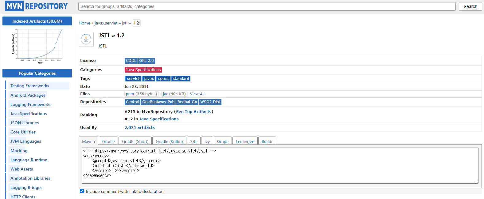Switch to the SBT tab

pos(193,141)
